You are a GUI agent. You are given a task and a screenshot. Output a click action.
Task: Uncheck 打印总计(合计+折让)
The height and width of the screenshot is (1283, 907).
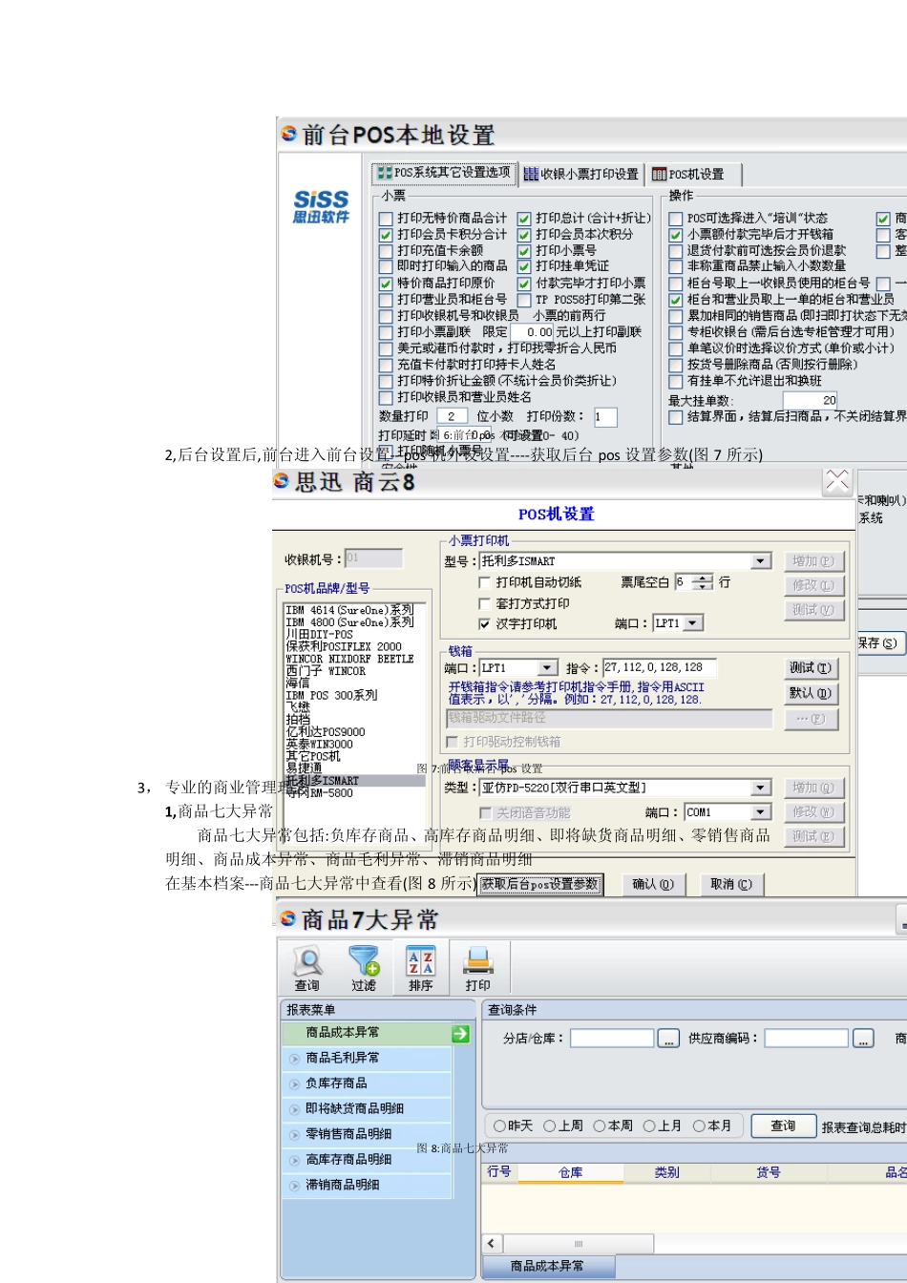click(x=524, y=219)
